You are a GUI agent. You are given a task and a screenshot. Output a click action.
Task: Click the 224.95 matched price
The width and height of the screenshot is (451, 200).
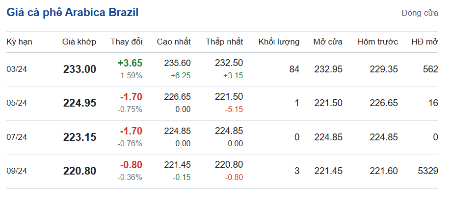pyautogui.click(x=80, y=103)
